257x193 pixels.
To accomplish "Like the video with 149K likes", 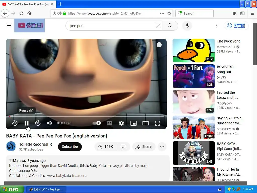I will click(x=106, y=147).
